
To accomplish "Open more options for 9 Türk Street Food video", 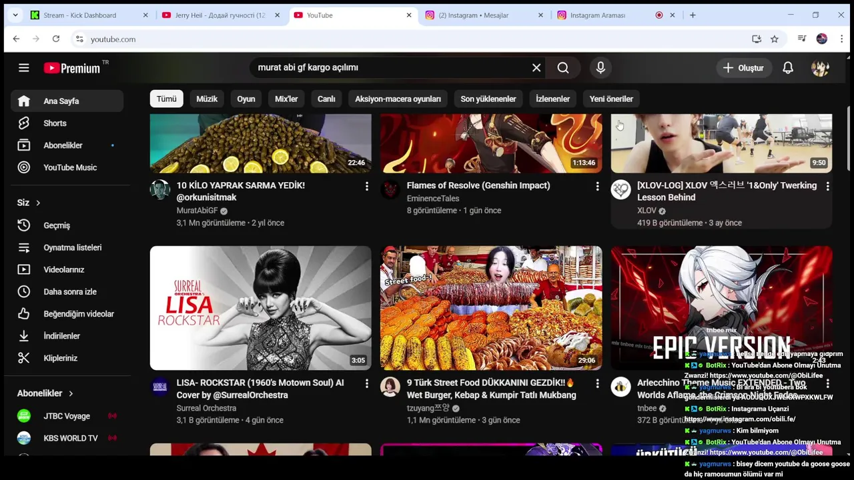I will pos(597,384).
